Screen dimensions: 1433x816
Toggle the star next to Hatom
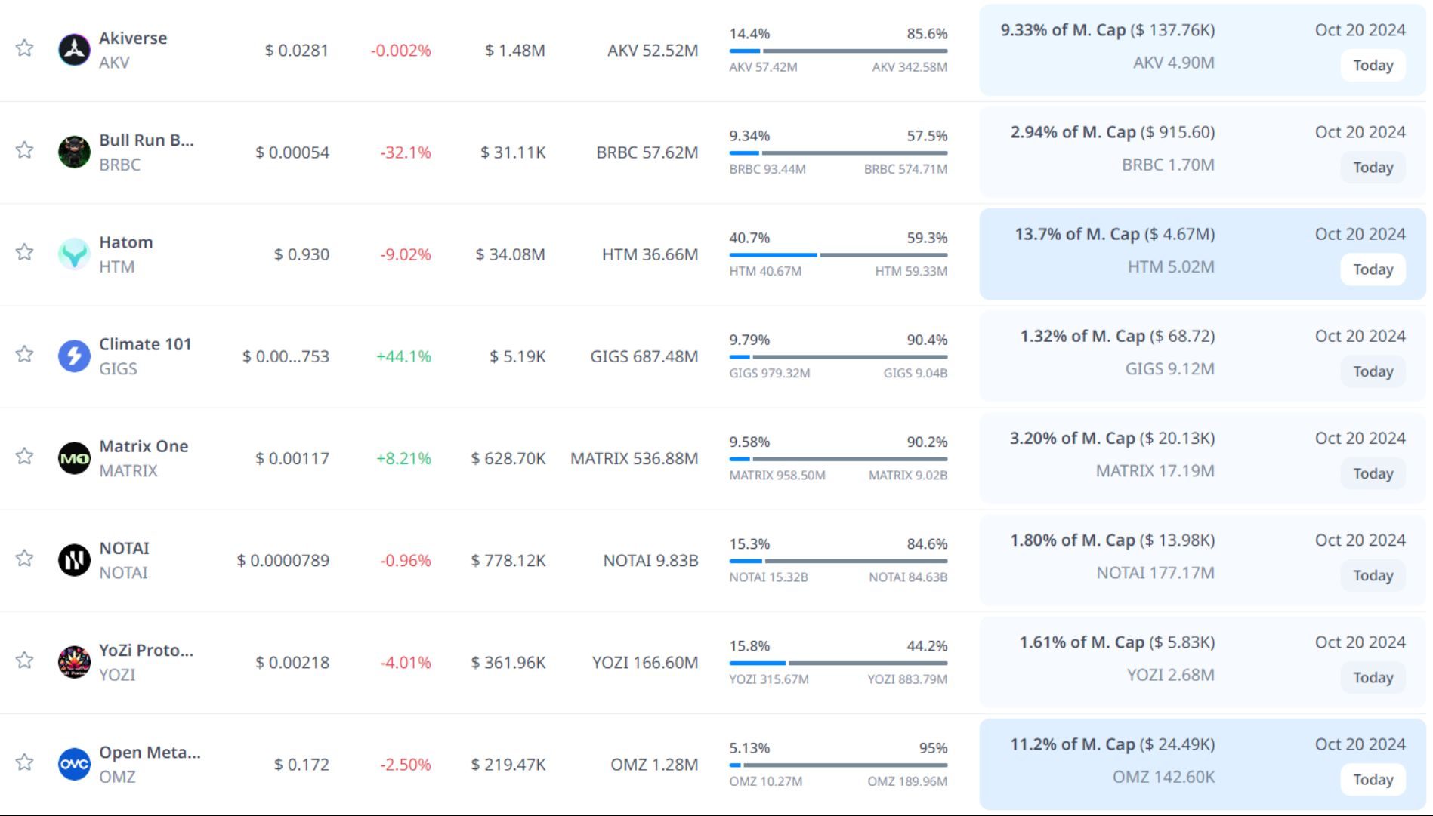(25, 252)
